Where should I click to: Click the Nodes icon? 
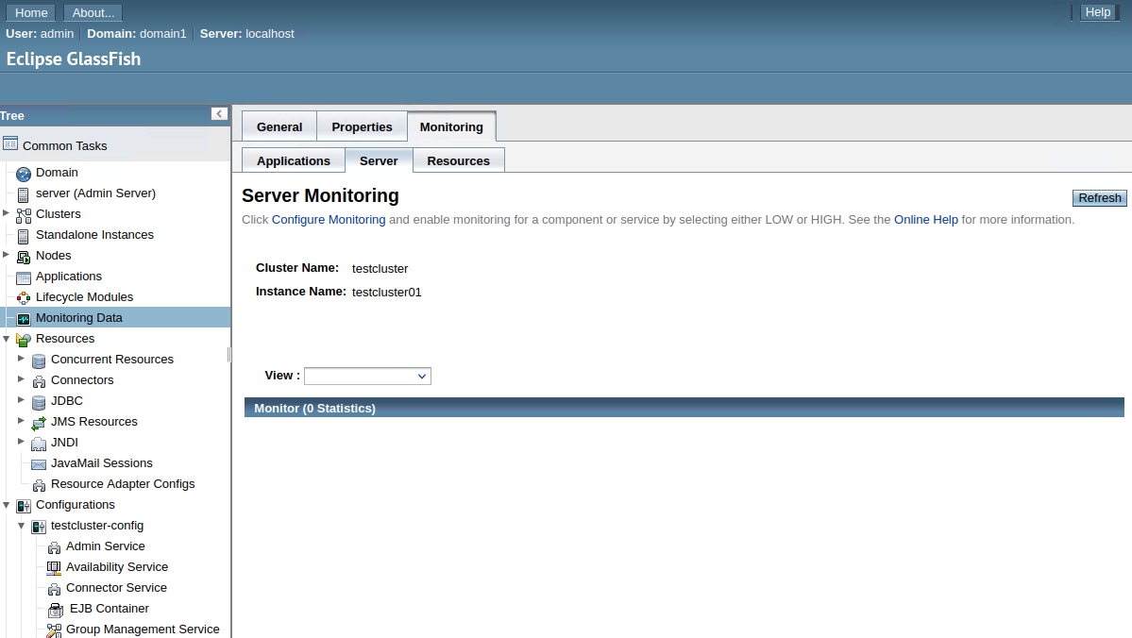23,256
